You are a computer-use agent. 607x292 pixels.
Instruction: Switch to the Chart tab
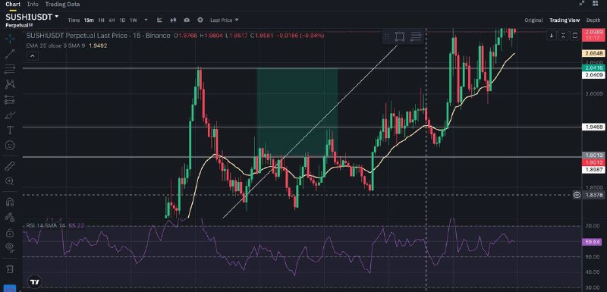coord(13,5)
